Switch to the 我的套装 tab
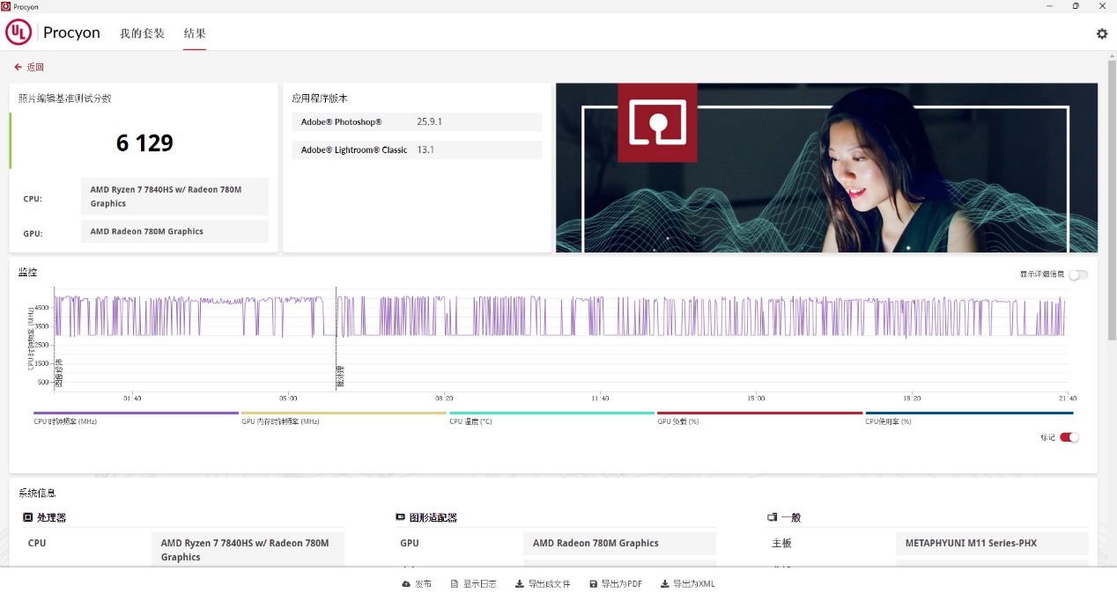1117x600 pixels. pos(142,33)
